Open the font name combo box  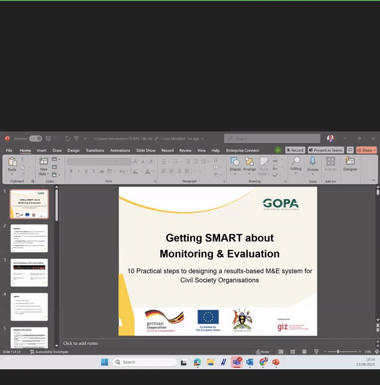coord(92,162)
